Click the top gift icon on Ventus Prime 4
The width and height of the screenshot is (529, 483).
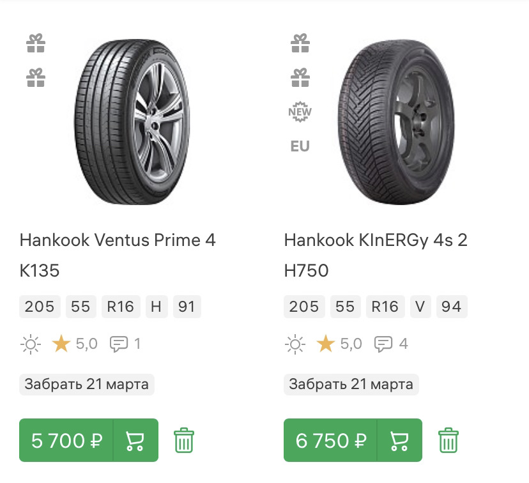click(36, 43)
